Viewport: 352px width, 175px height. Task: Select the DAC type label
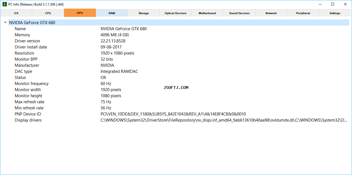tap(23, 71)
